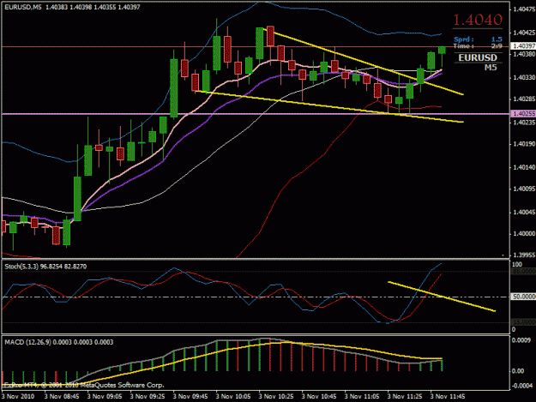The height and width of the screenshot is (402, 536).
Task: Click the 1.40255 horizontal line price tag
Action: click(523, 113)
